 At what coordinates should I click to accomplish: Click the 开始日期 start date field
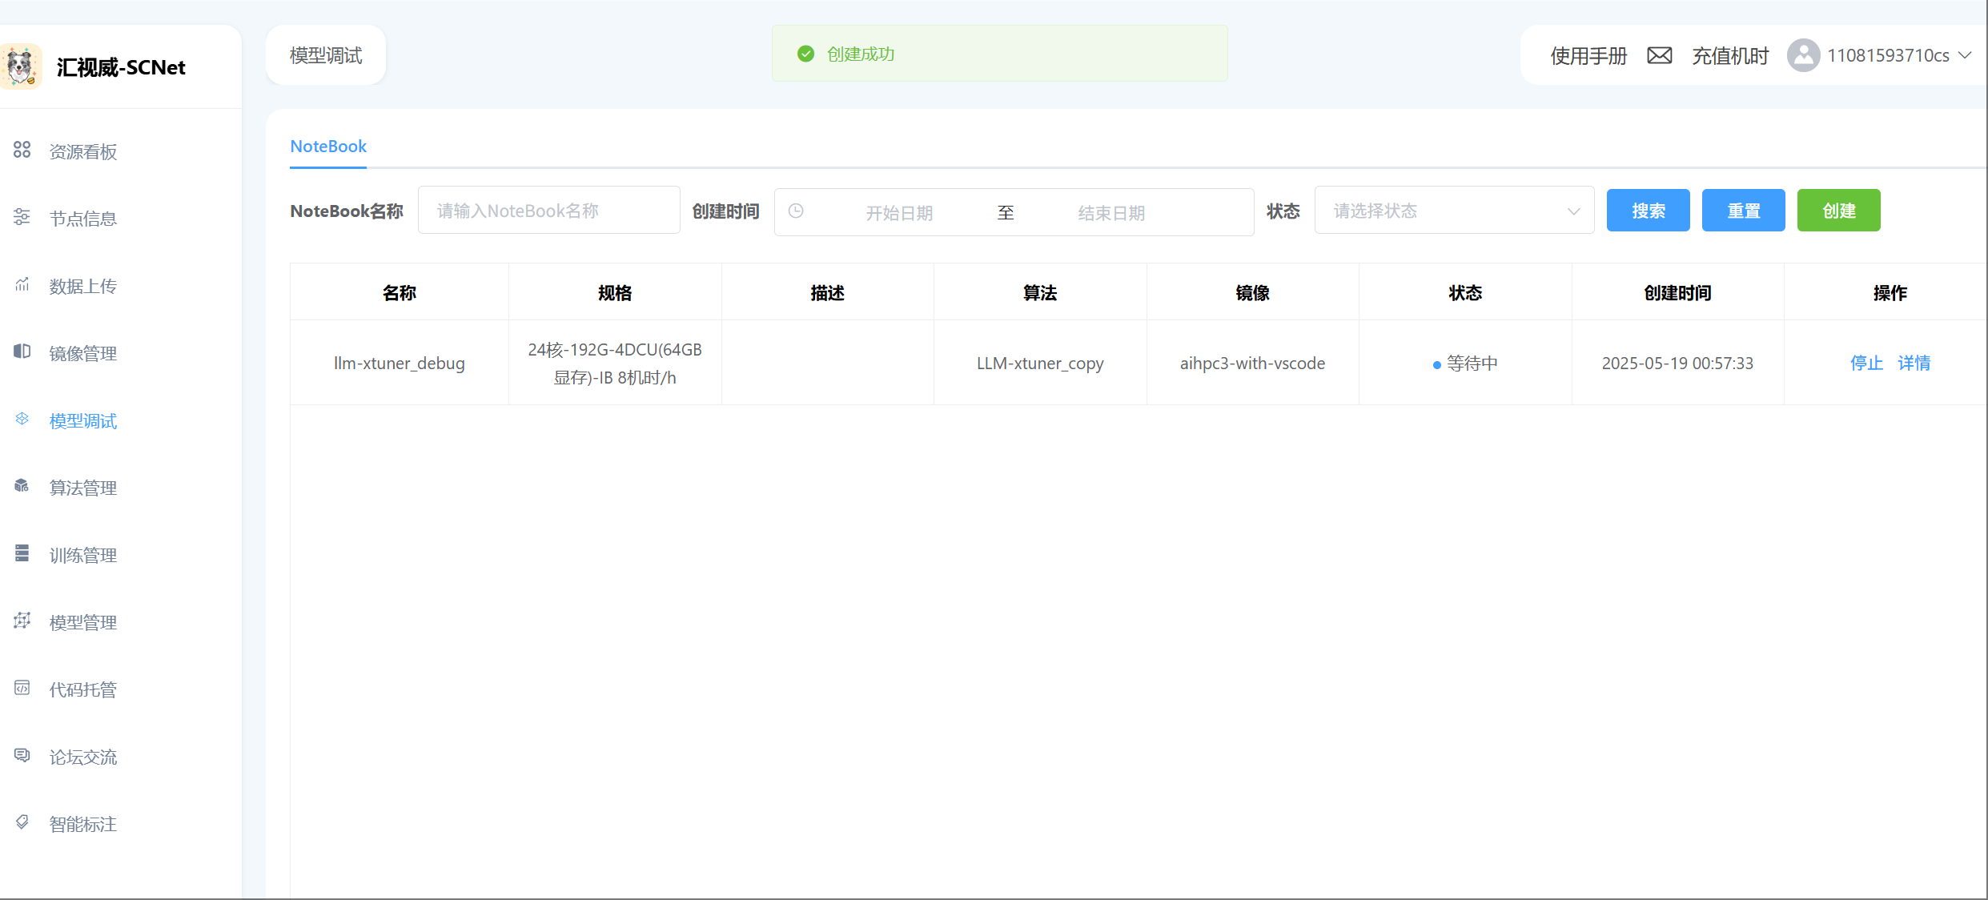pos(899,213)
